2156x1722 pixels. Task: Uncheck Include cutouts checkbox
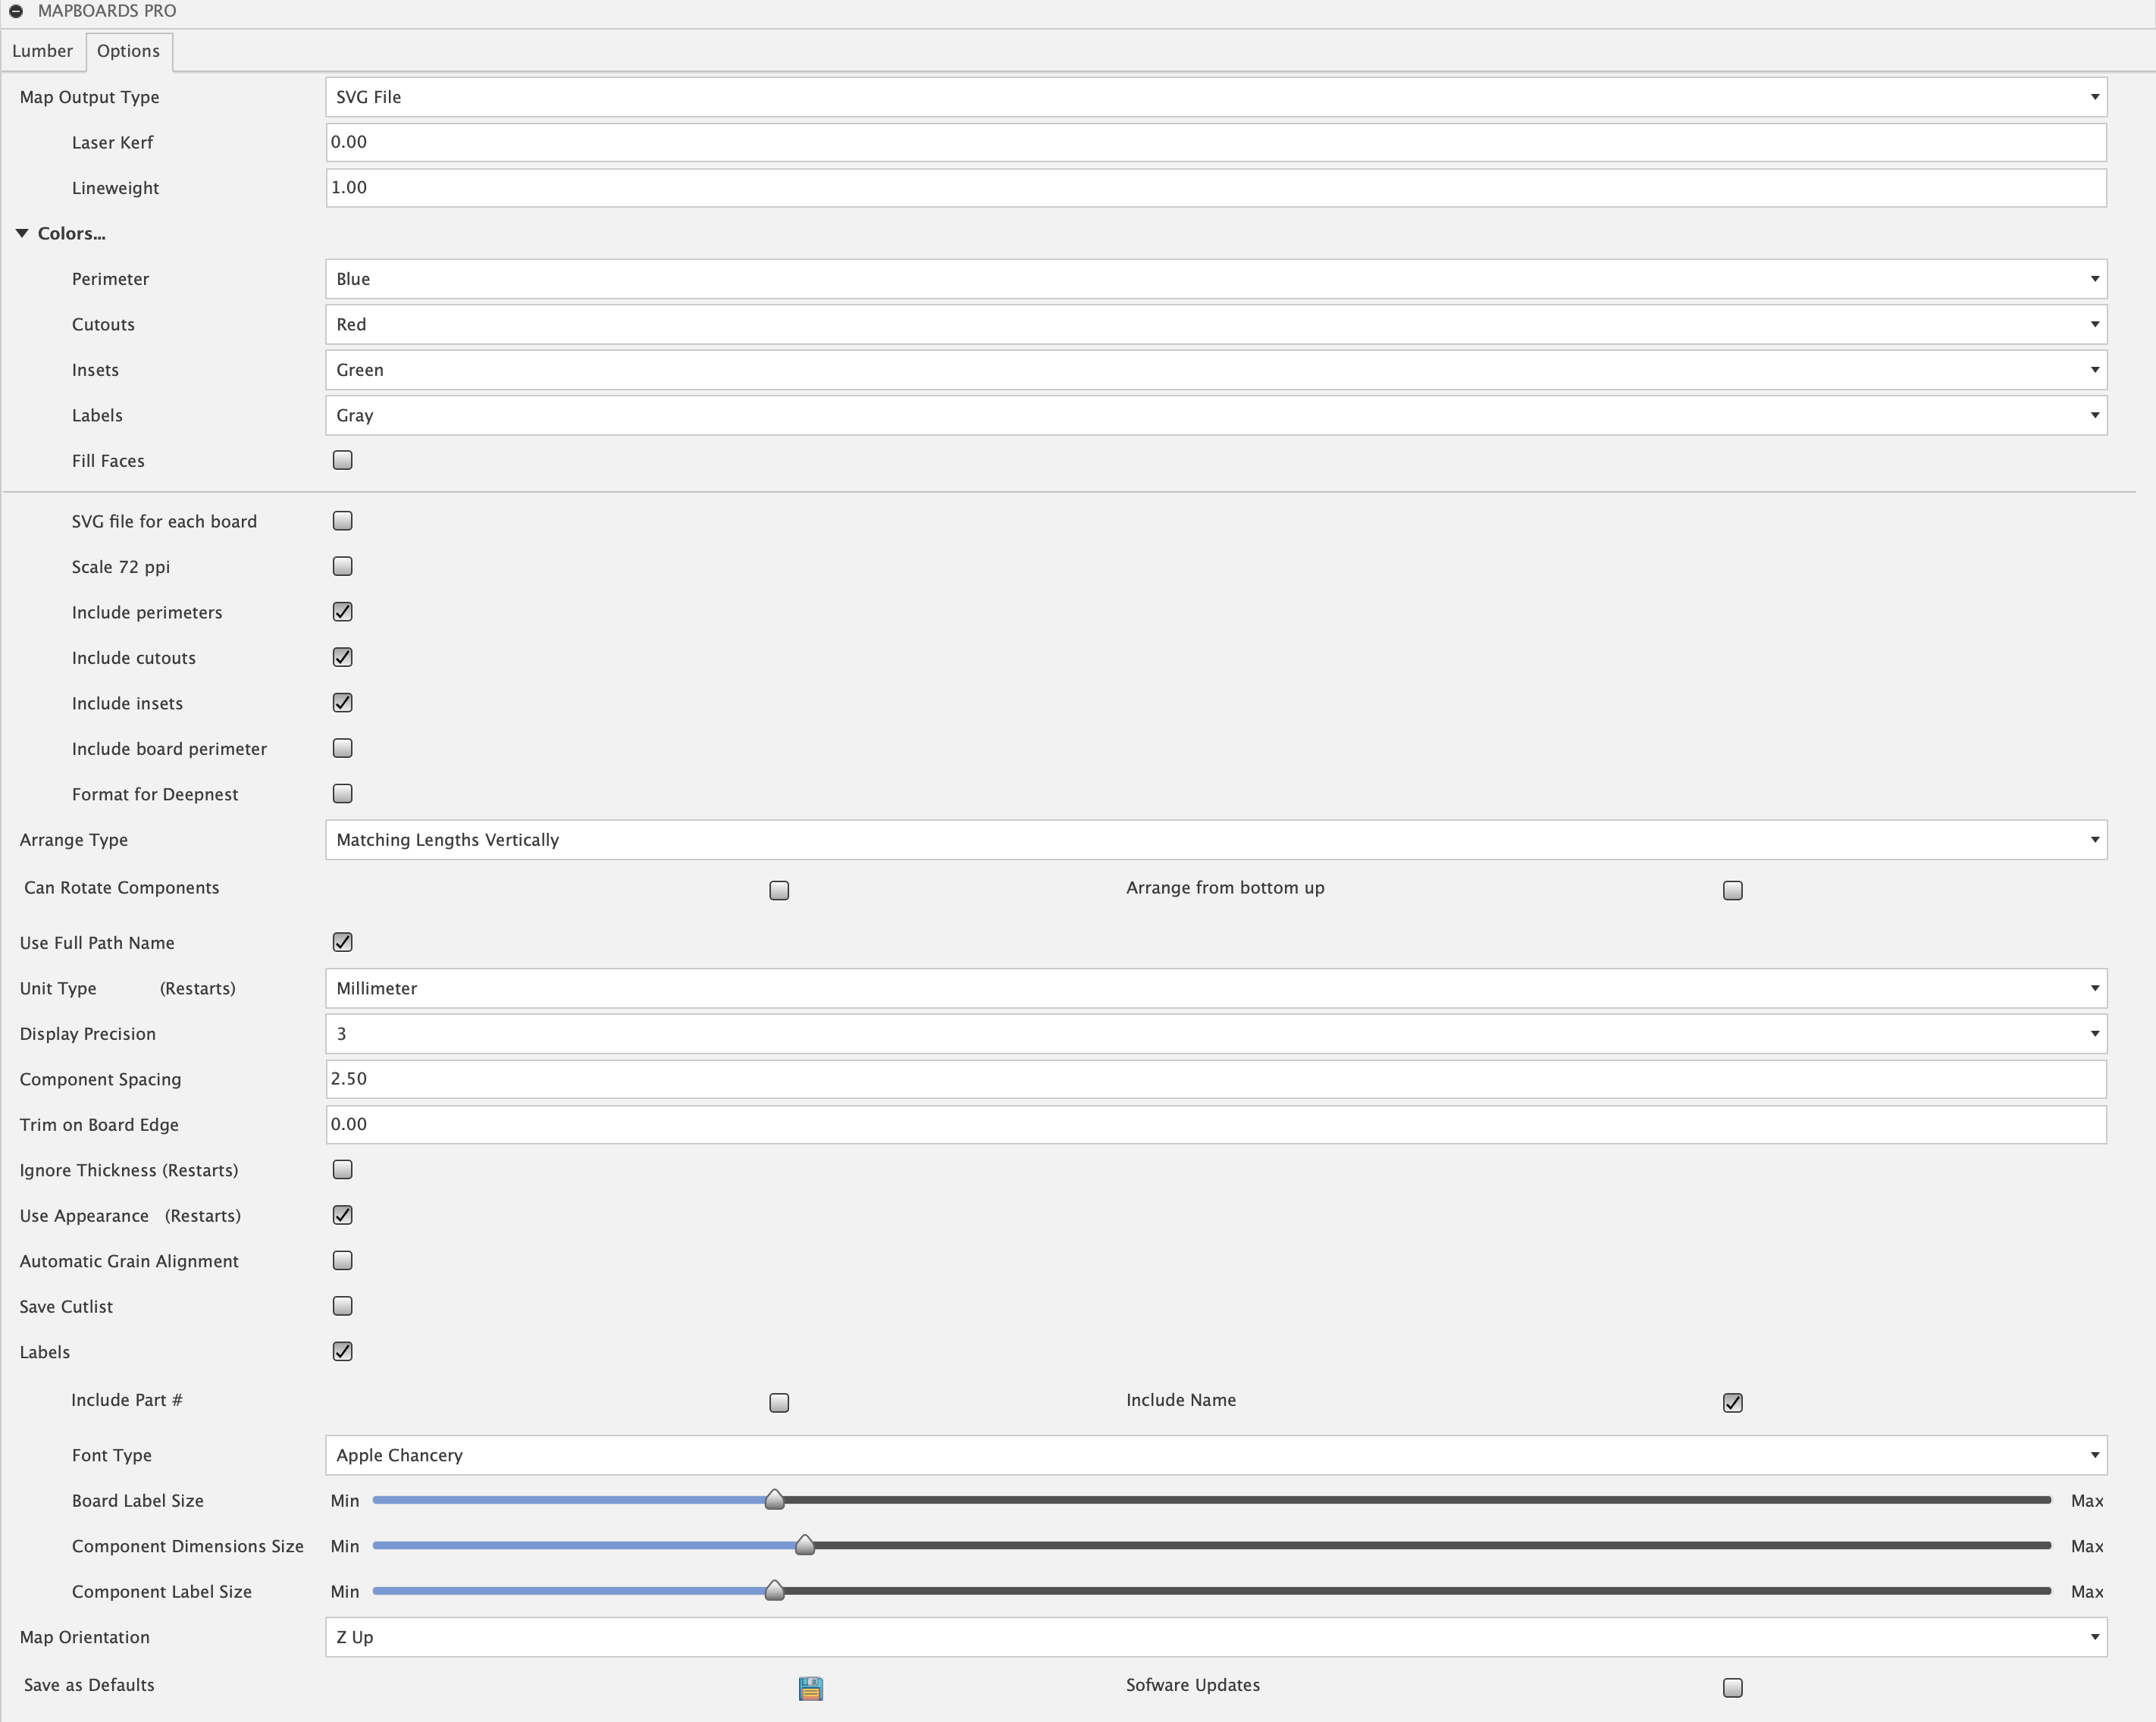click(343, 657)
